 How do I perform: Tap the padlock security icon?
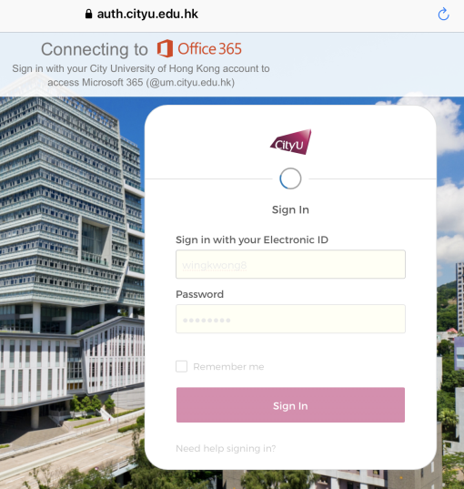88,14
